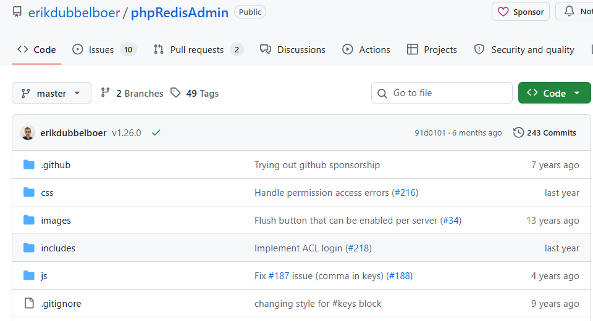Click the Discussions speech-bubble icon
The image size is (593, 321).
pos(266,49)
